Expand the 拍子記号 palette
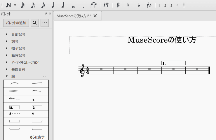The width and height of the screenshot is (216, 140). point(6,48)
